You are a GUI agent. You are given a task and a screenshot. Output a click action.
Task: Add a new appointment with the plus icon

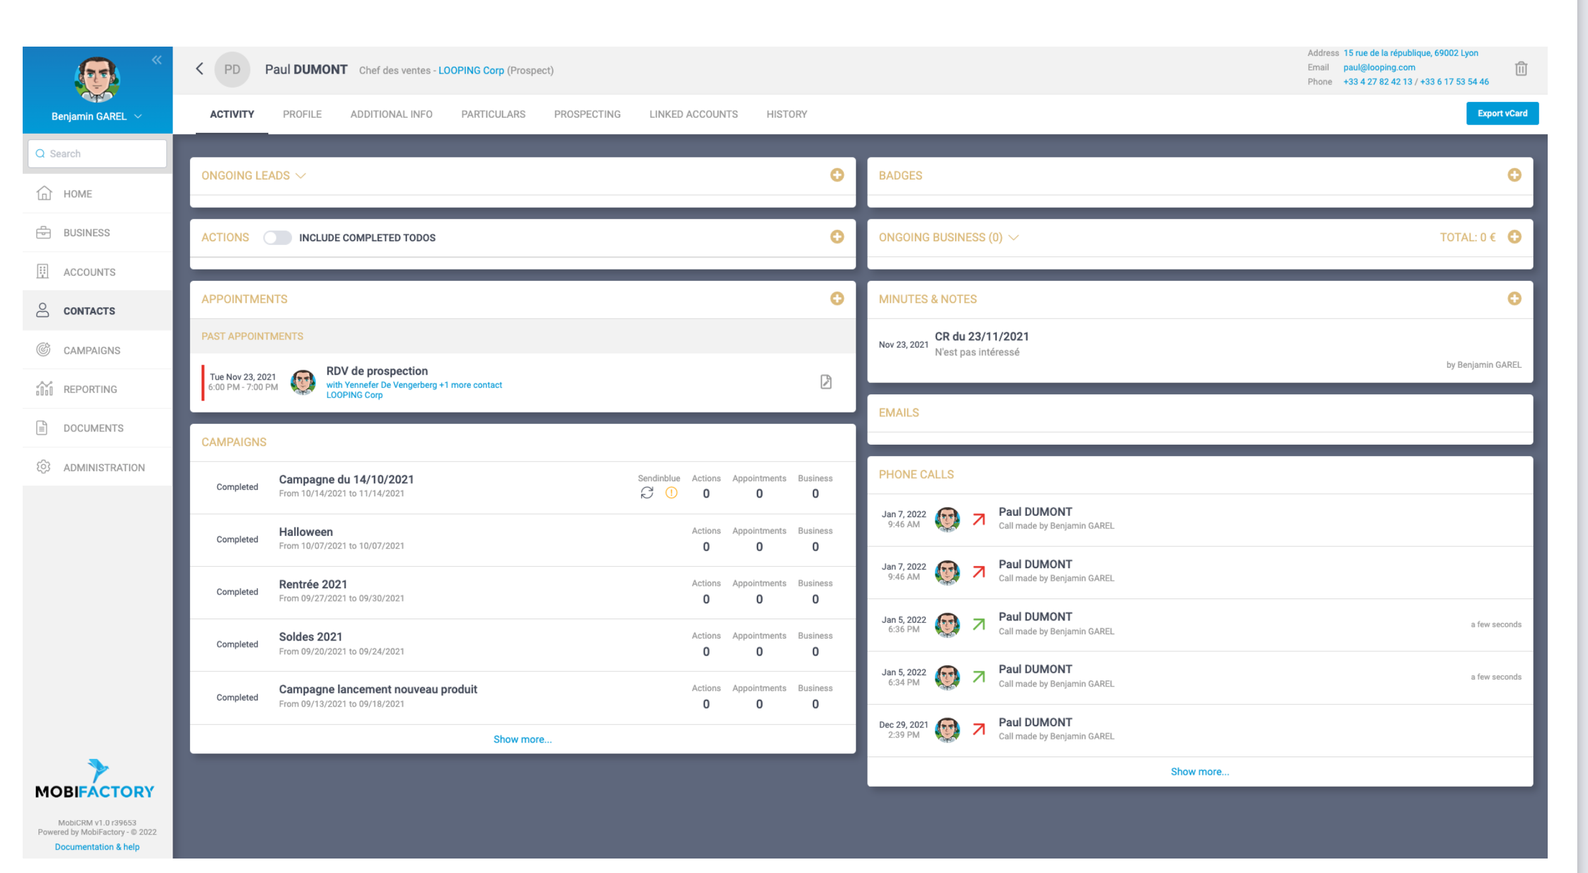point(837,299)
